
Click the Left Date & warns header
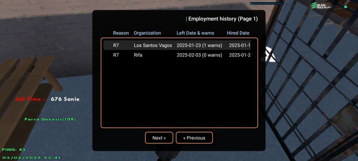(x=195, y=33)
